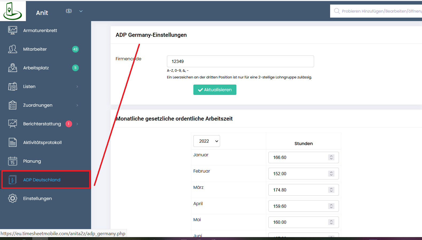Expand the Berichterstattung submenu chevron
Viewport: 422px width, 240px height.
click(77, 124)
